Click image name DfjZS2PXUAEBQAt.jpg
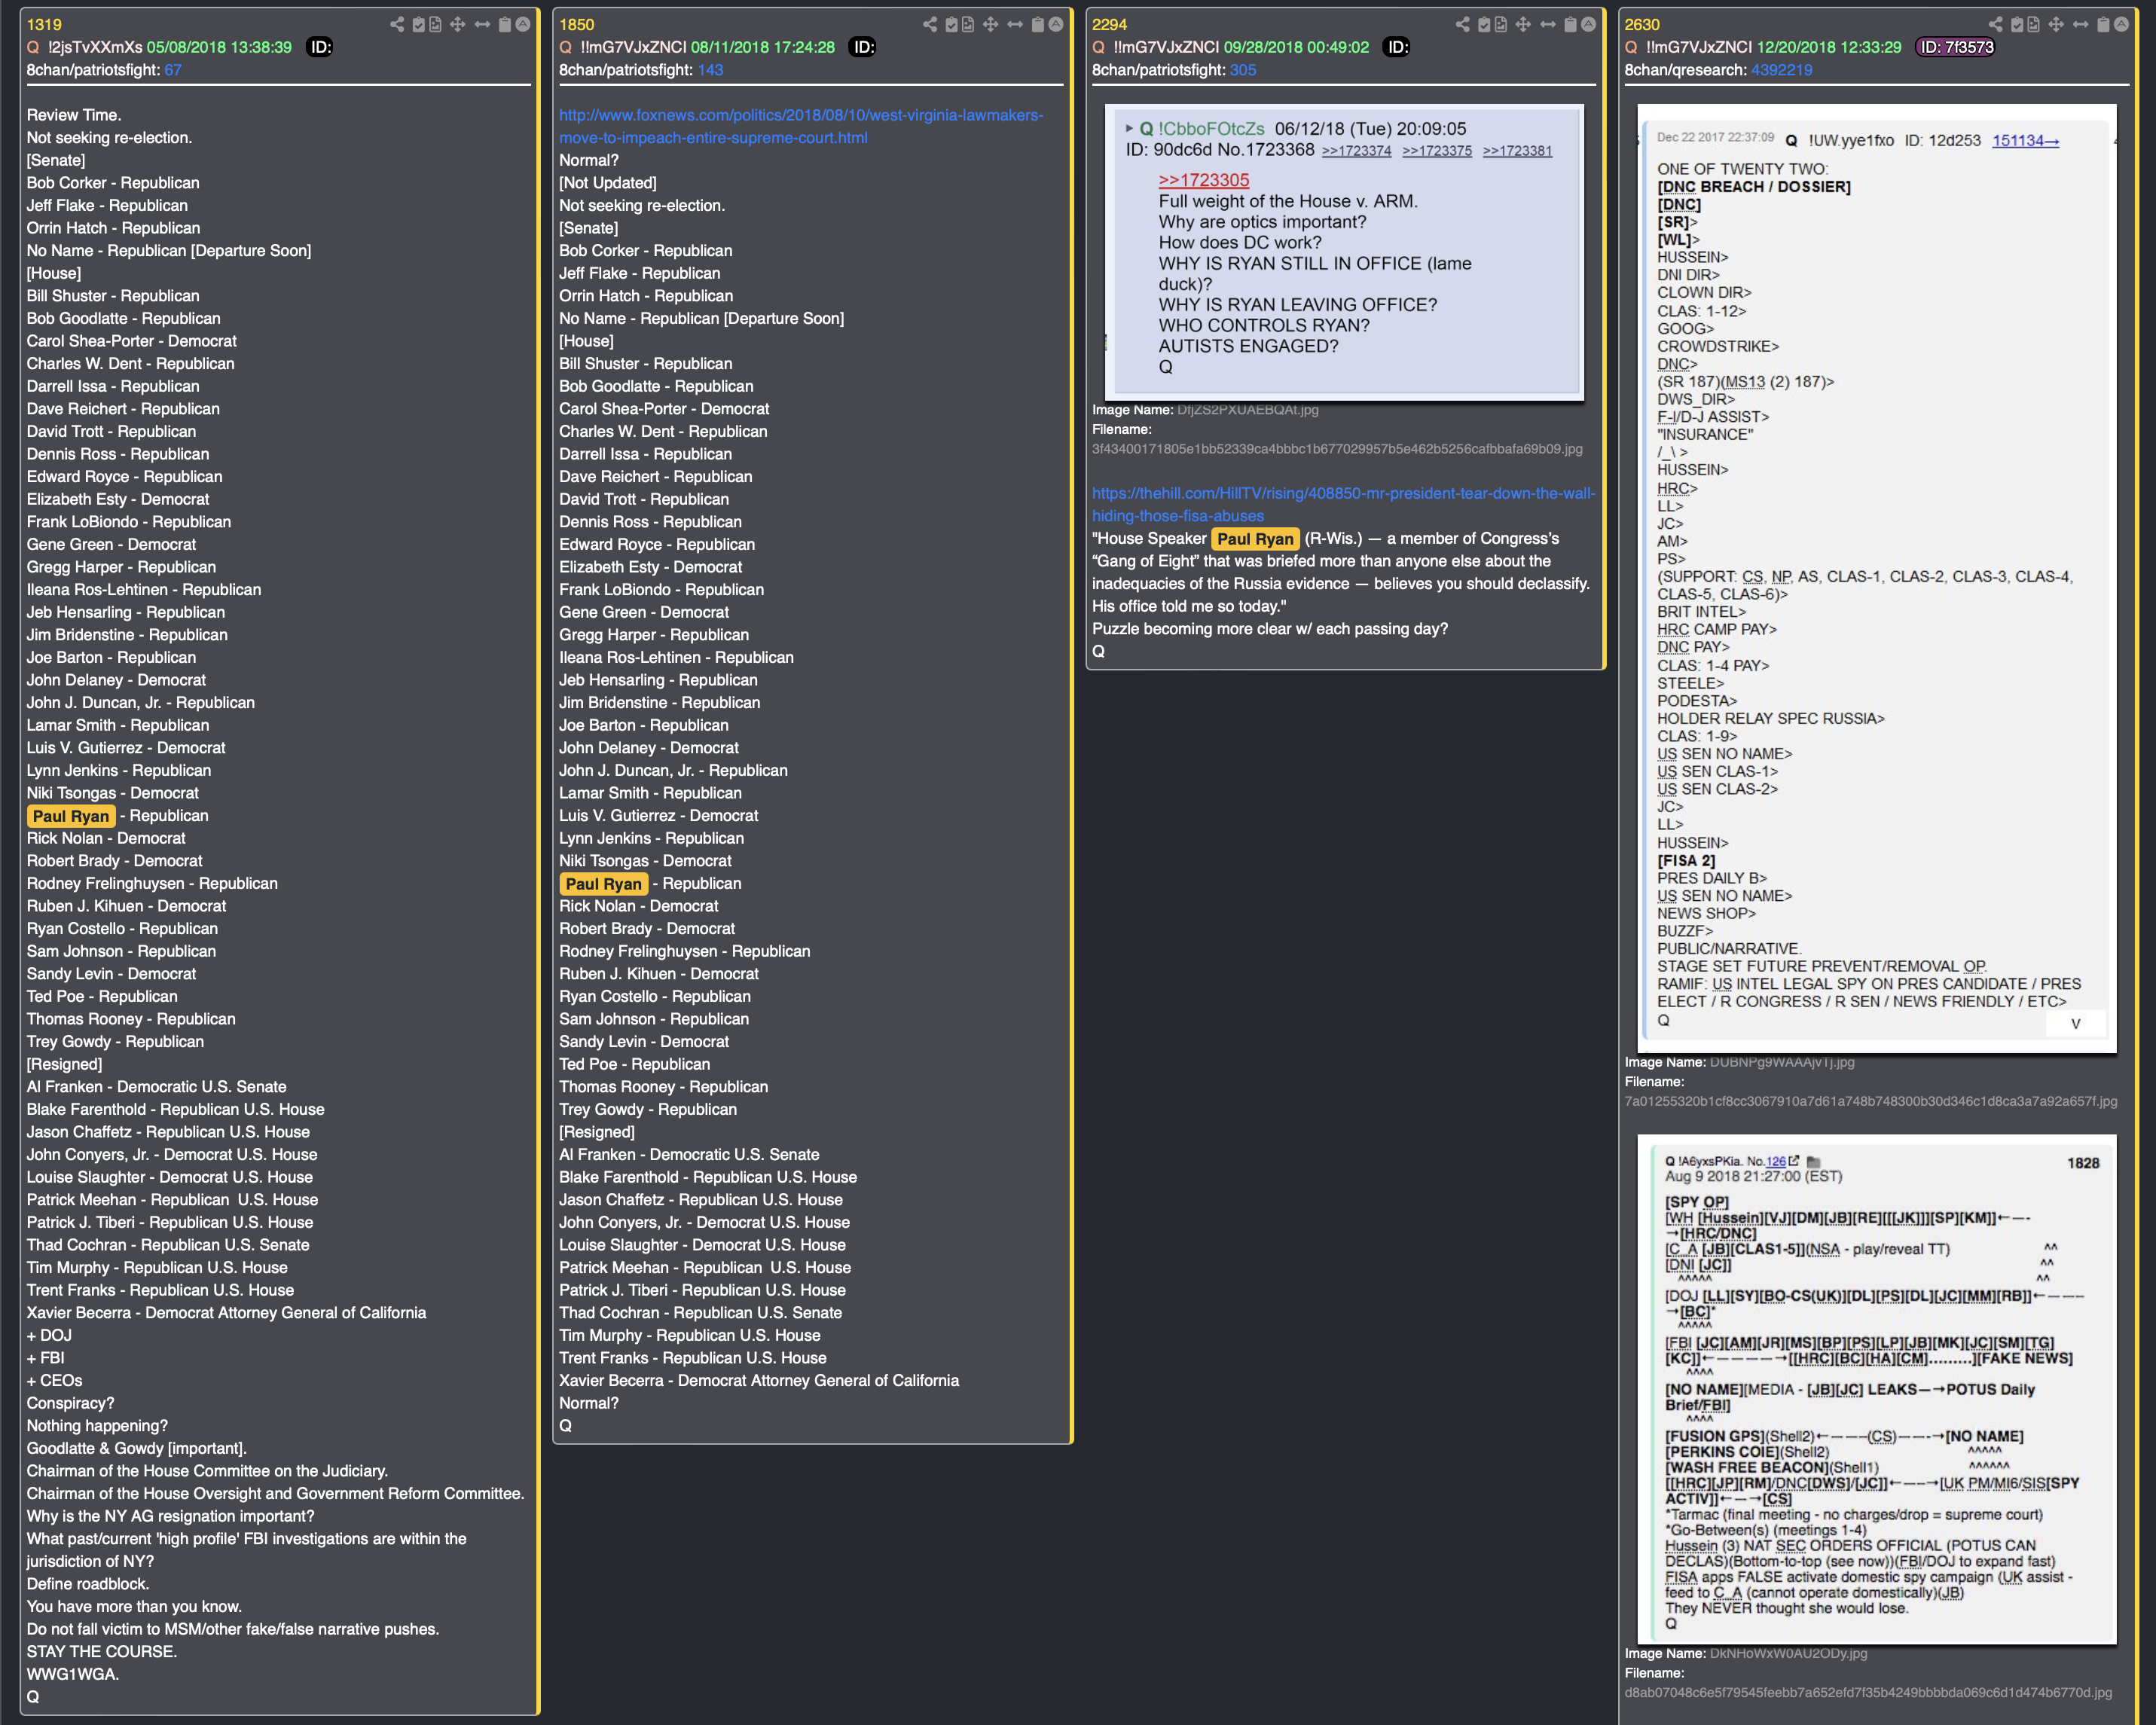2156x1725 pixels. click(1248, 409)
